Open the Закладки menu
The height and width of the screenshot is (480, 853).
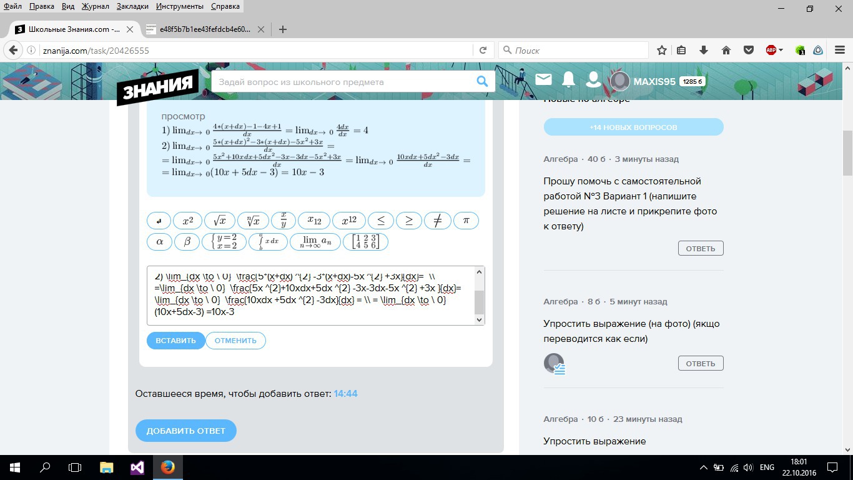coord(132,6)
